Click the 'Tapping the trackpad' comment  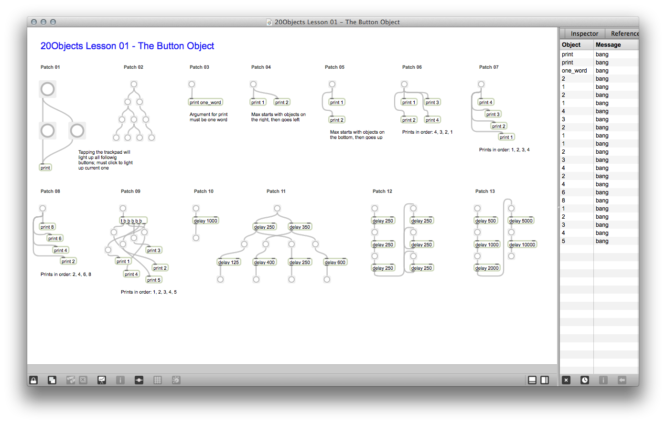[106, 160]
